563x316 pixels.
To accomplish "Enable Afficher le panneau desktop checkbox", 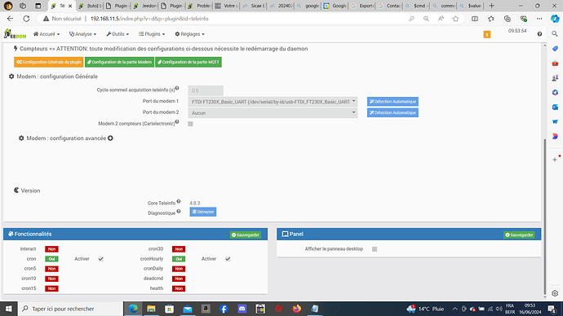I will click(375, 249).
